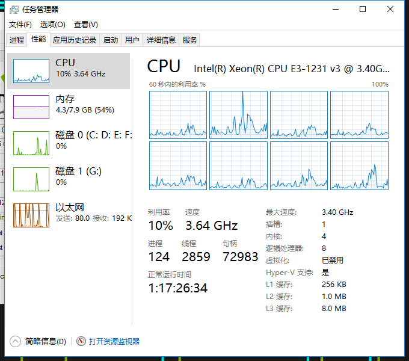Open the 打开资源监视器 link
The image size is (409, 361).
114,341
